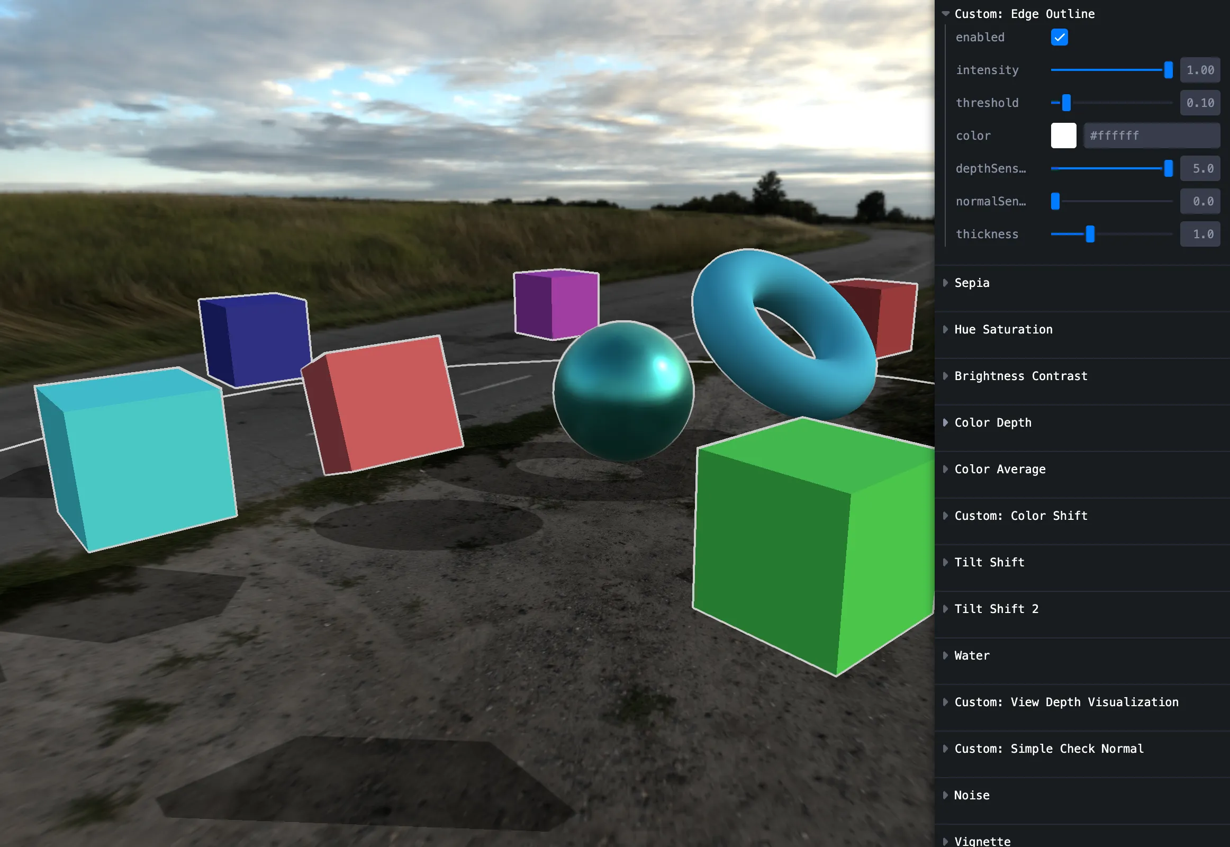This screenshot has height=847, width=1230.
Task: Open the Brightness Contrast section
Action: [x=1020, y=376]
